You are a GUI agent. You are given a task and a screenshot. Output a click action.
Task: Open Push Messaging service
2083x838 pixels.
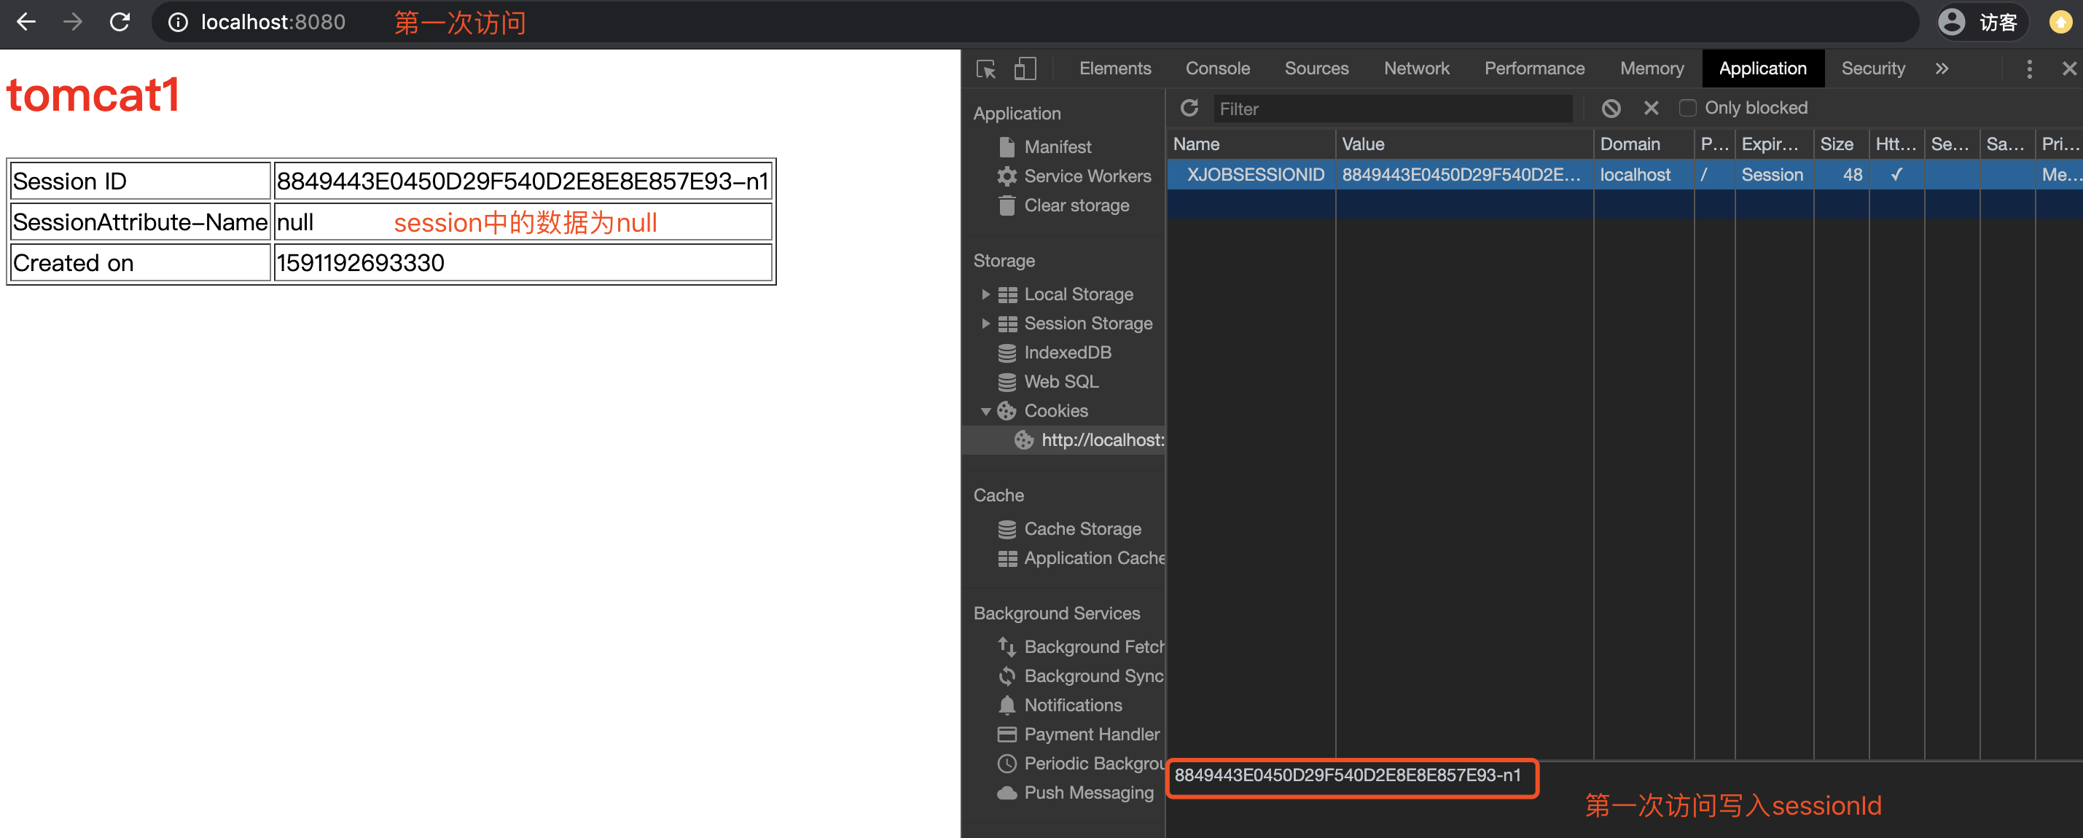tap(1087, 792)
